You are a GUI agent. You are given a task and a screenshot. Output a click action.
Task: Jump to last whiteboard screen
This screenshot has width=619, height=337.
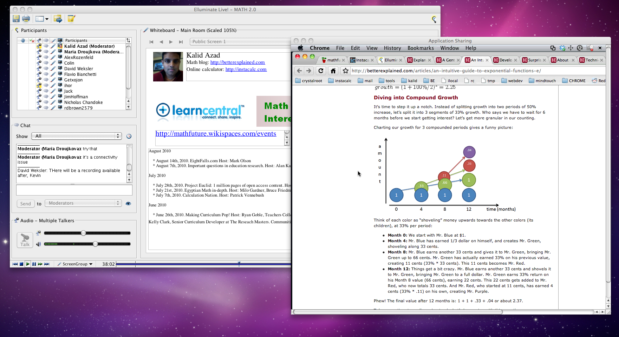[x=181, y=42]
